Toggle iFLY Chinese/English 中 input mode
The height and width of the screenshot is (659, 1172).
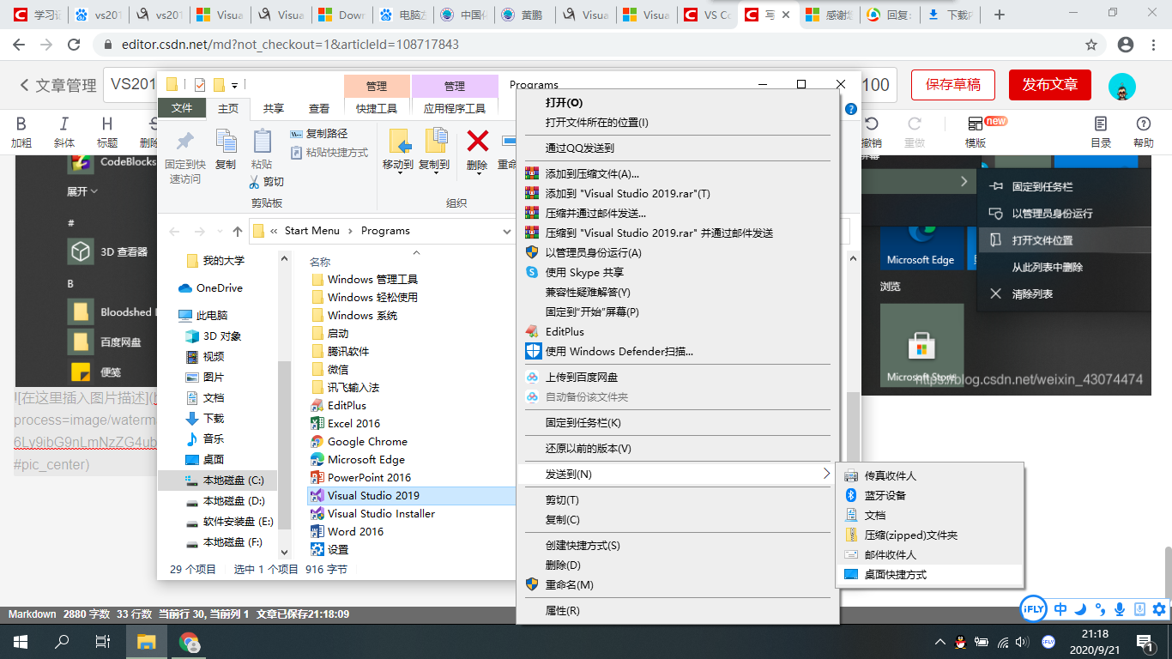1060,609
